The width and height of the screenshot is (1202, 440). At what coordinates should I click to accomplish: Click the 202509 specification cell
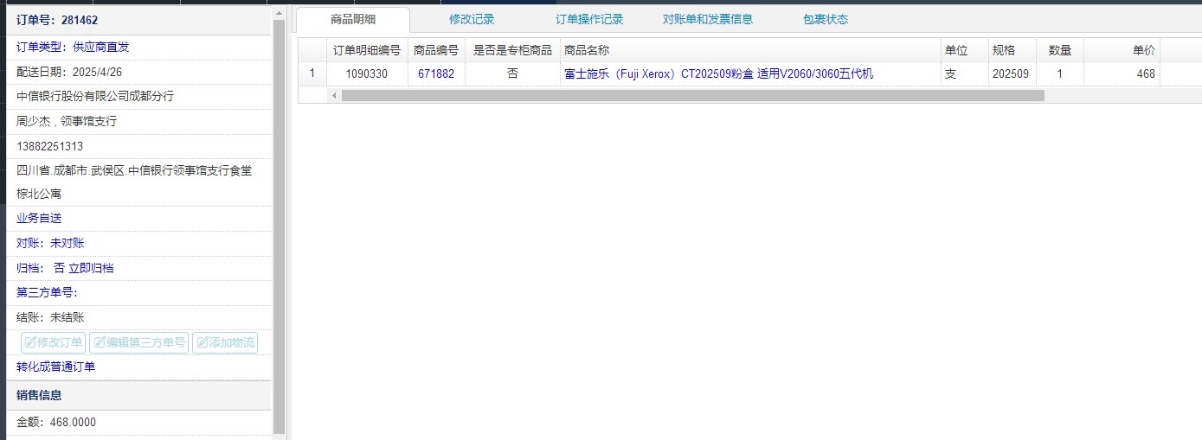pos(1012,74)
